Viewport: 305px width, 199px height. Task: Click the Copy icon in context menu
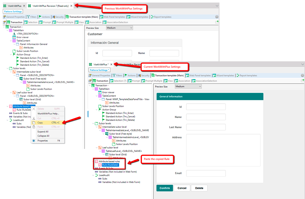coord(34,123)
